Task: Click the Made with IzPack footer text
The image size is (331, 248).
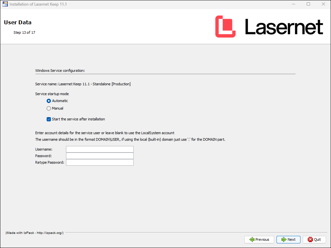Action: 34,233
